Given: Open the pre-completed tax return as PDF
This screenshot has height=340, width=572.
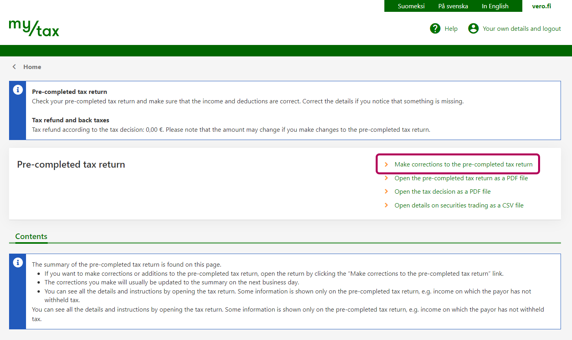Looking at the screenshot, I should [461, 178].
